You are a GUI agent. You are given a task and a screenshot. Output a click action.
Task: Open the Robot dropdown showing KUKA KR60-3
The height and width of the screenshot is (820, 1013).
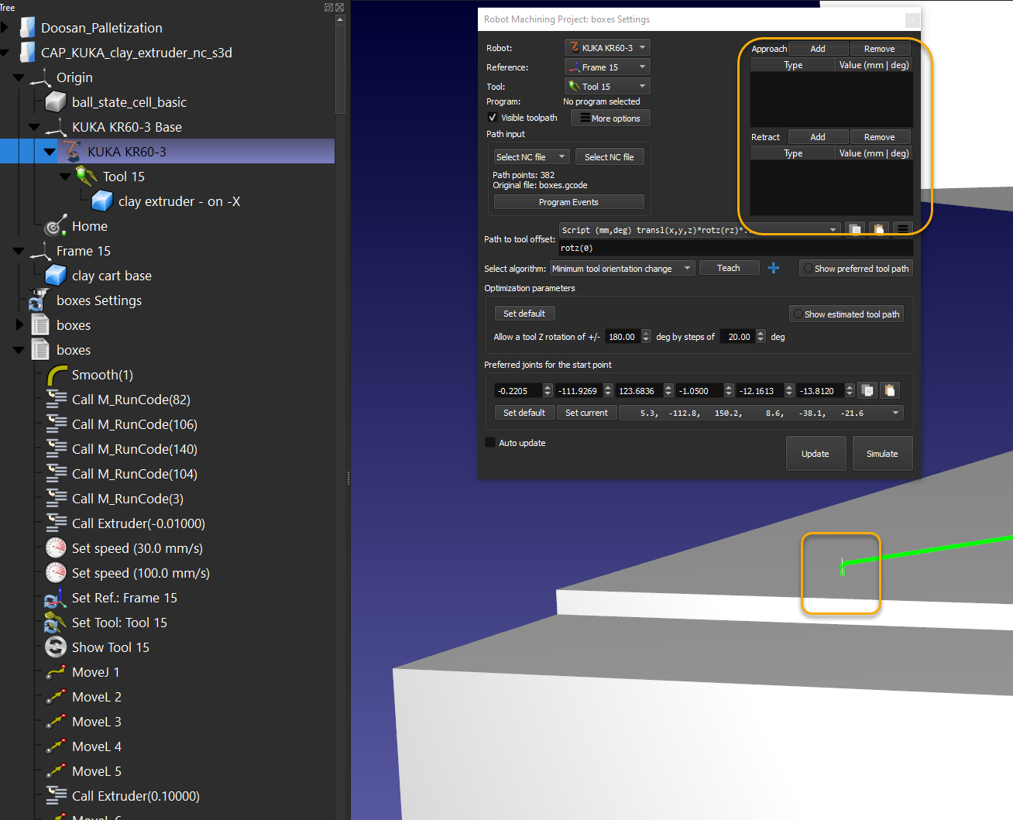606,48
